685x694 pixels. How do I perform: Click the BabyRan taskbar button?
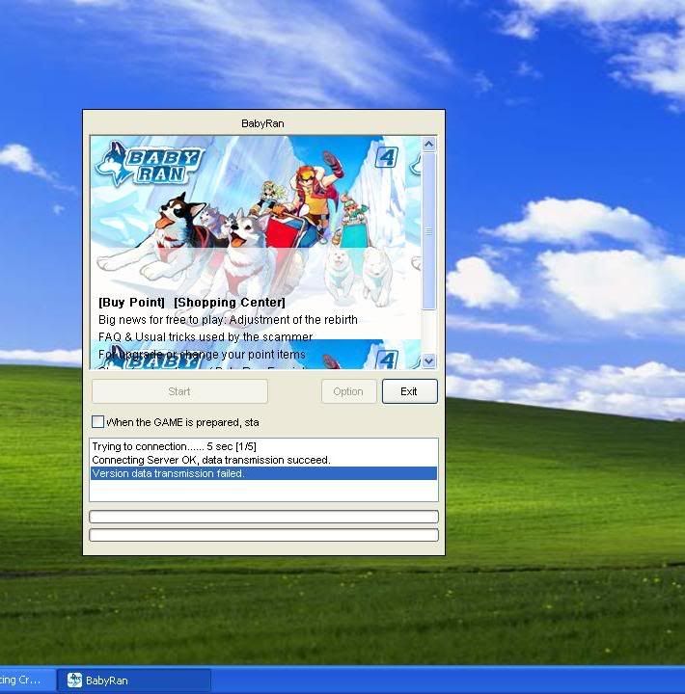point(134,681)
